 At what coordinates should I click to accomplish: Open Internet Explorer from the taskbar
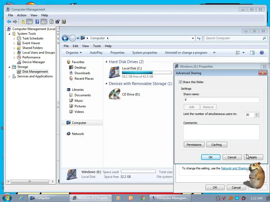point(21,198)
